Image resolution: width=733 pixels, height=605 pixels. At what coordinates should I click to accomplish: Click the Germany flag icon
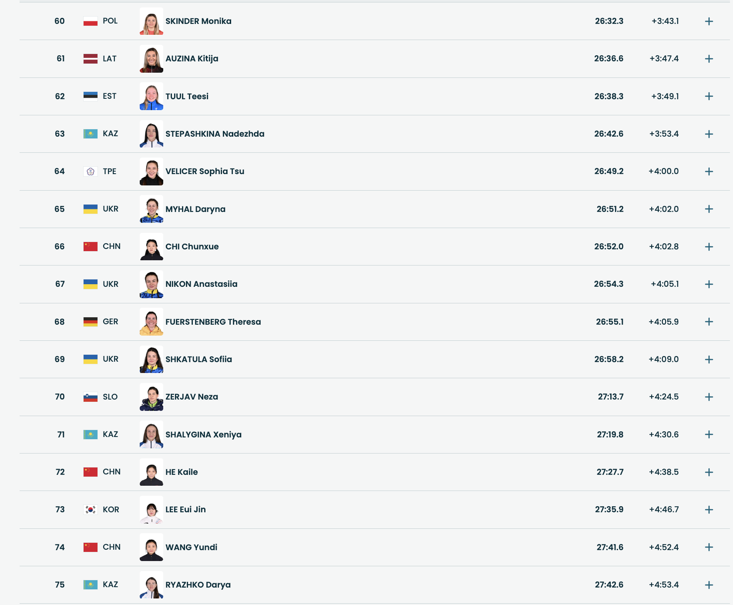[91, 322]
